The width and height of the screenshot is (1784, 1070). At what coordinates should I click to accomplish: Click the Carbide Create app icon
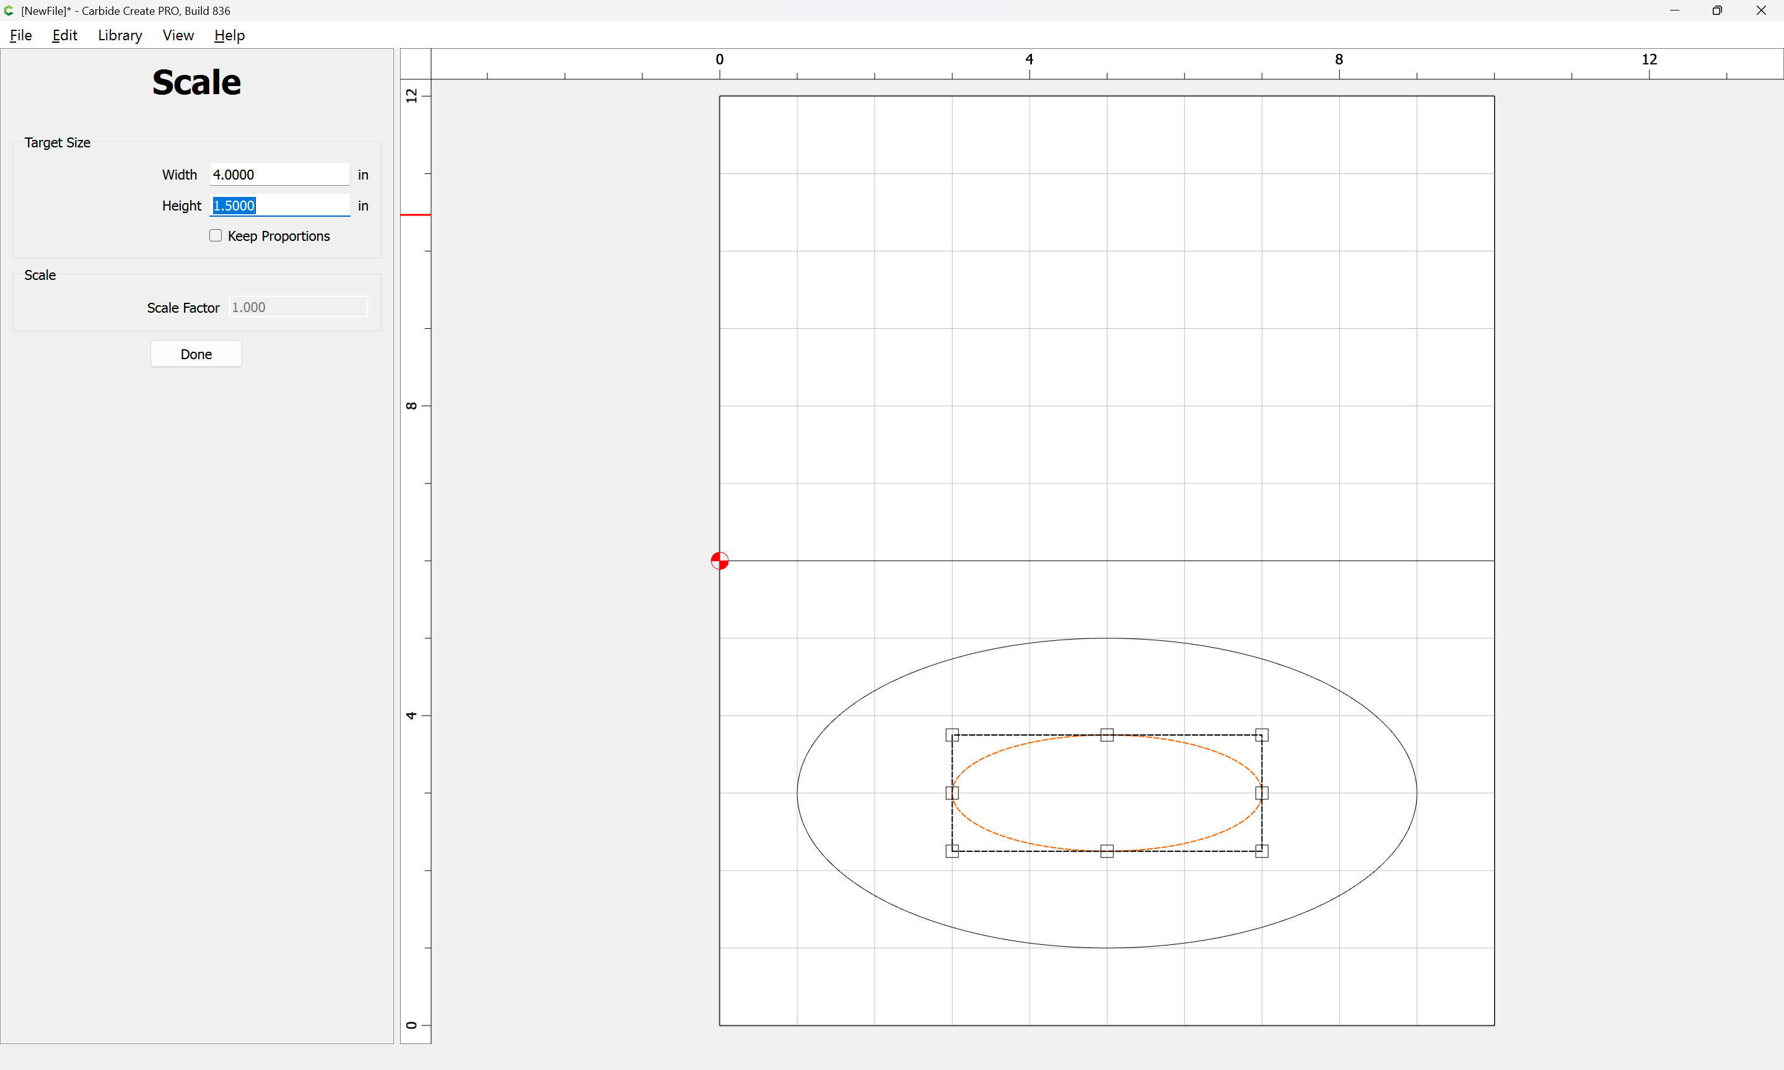[9, 10]
